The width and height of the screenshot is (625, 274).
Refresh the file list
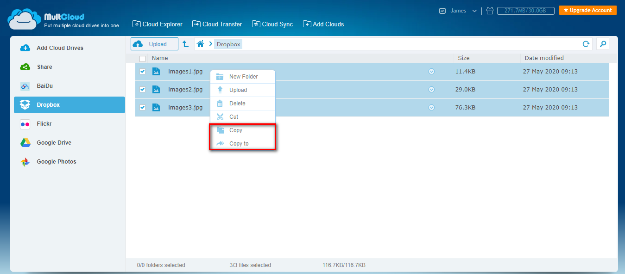click(586, 44)
